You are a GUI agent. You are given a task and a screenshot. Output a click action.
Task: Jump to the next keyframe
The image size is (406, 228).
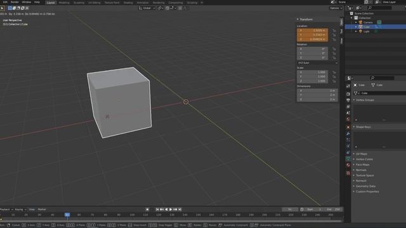coord(175,210)
